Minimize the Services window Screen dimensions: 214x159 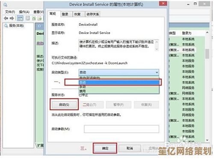pos(188,4)
